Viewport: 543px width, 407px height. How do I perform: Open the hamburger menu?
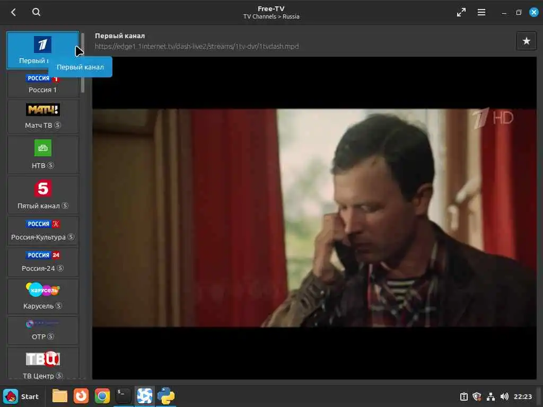[481, 13]
